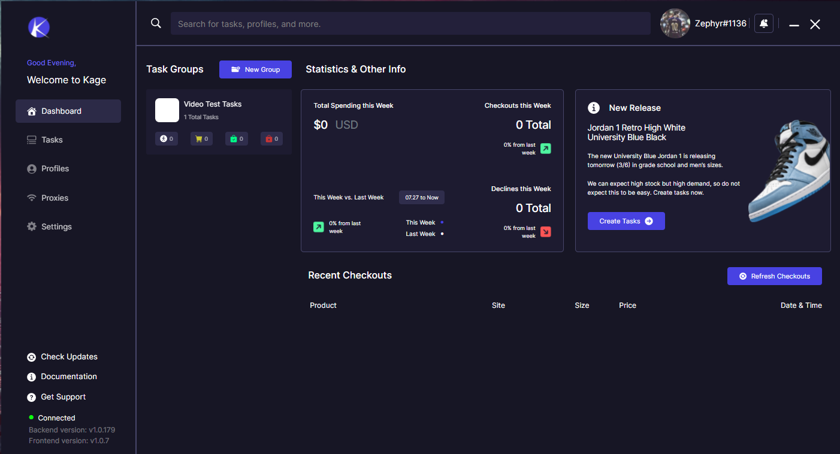Click the search magnifier icon
The width and height of the screenshot is (840, 454).
(x=156, y=23)
